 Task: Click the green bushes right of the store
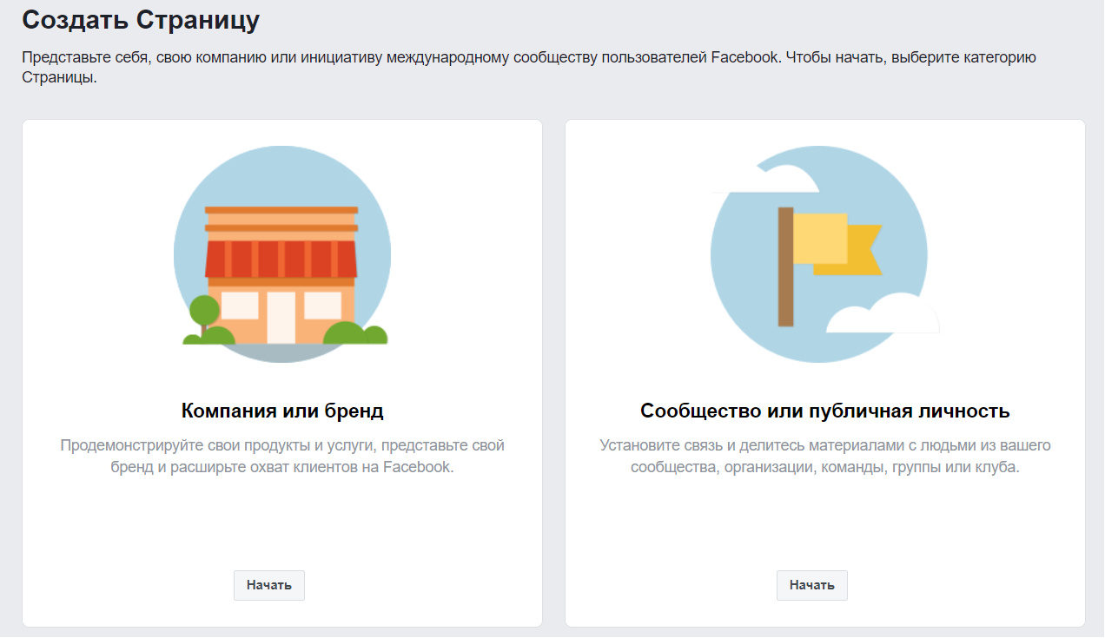point(356,333)
